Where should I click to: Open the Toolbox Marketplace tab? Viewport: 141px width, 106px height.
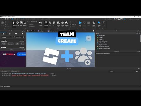[x=3, y=34]
